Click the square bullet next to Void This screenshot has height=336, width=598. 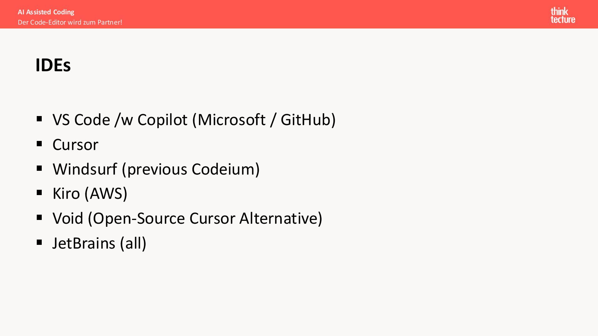coord(39,217)
